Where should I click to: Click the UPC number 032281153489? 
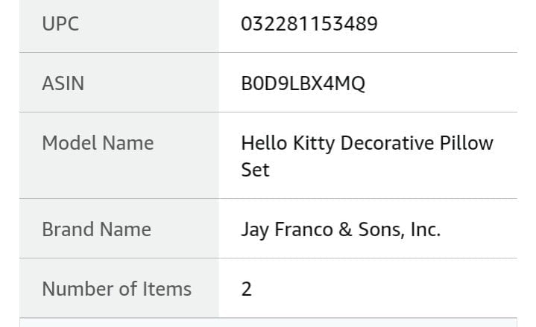[309, 24]
